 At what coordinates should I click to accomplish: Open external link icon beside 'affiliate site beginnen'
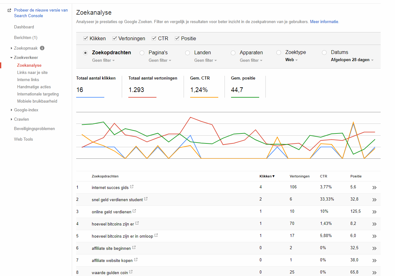point(134,248)
